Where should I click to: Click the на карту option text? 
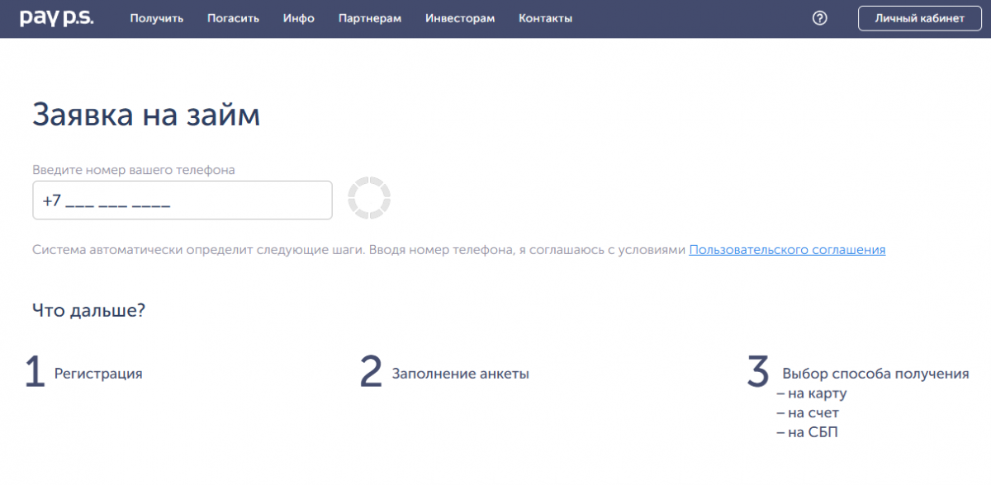pyautogui.click(x=812, y=393)
